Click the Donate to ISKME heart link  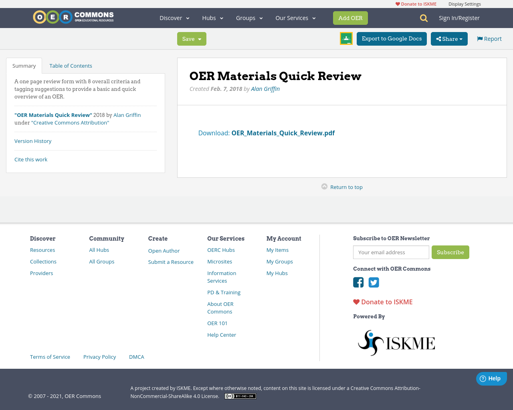(x=382, y=302)
